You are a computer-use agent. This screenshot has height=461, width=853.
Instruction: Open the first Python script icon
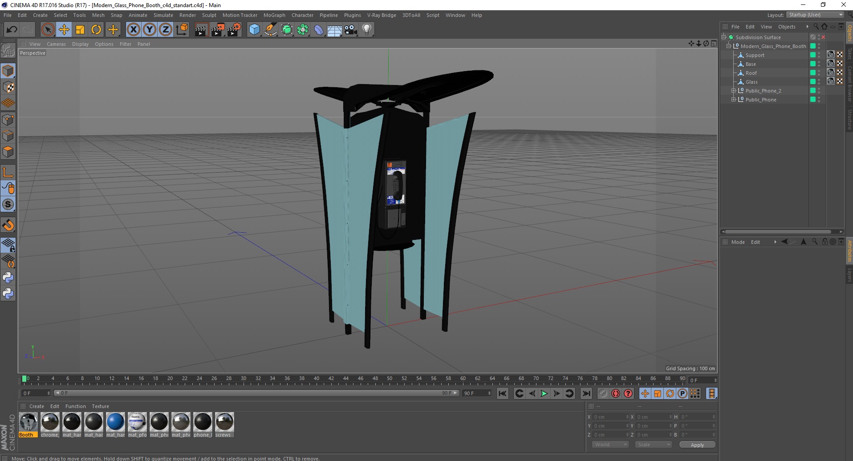click(x=8, y=278)
